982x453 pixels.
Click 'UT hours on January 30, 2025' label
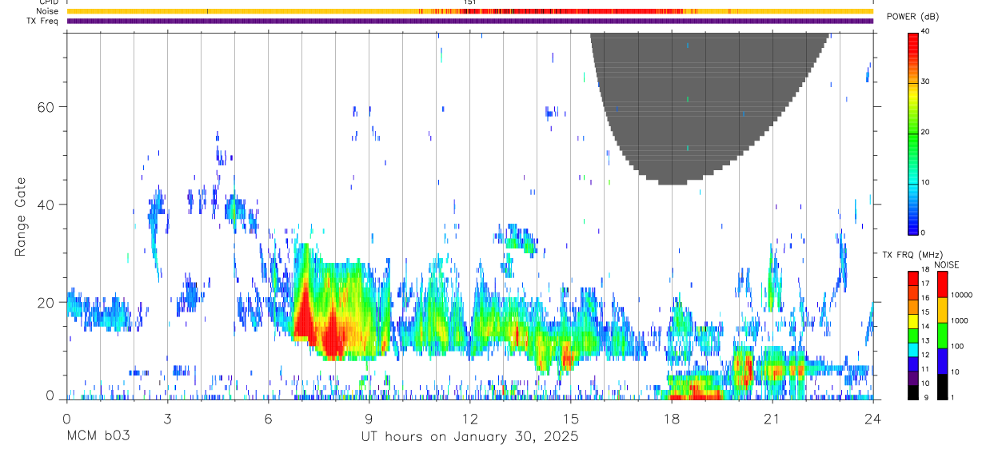coord(469,436)
